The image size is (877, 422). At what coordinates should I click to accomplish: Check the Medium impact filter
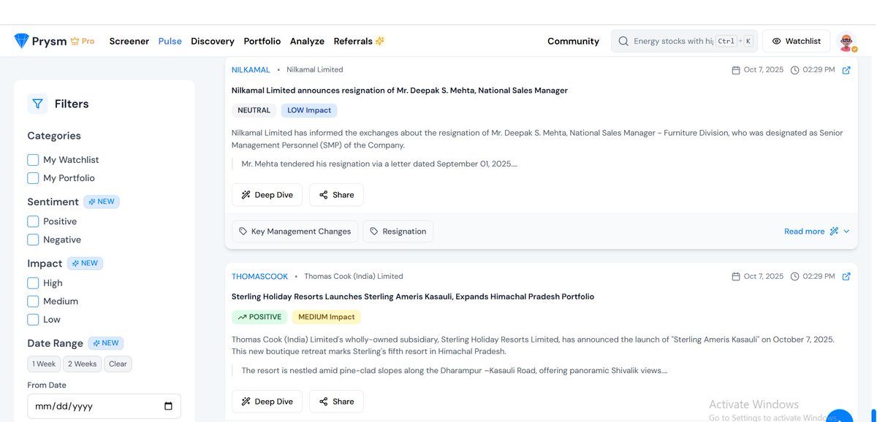click(33, 302)
